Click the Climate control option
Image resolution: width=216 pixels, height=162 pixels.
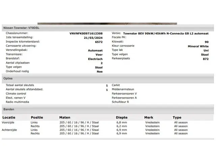(x=16, y=93)
